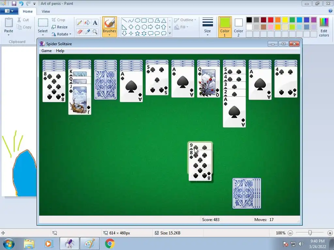This screenshot has width=334, height=250.
Task: Click the Resize button
Action: tap(59, 27)
